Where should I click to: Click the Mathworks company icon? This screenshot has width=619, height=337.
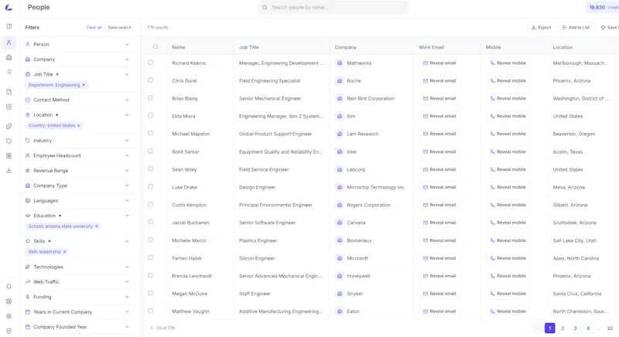point(340,63)
